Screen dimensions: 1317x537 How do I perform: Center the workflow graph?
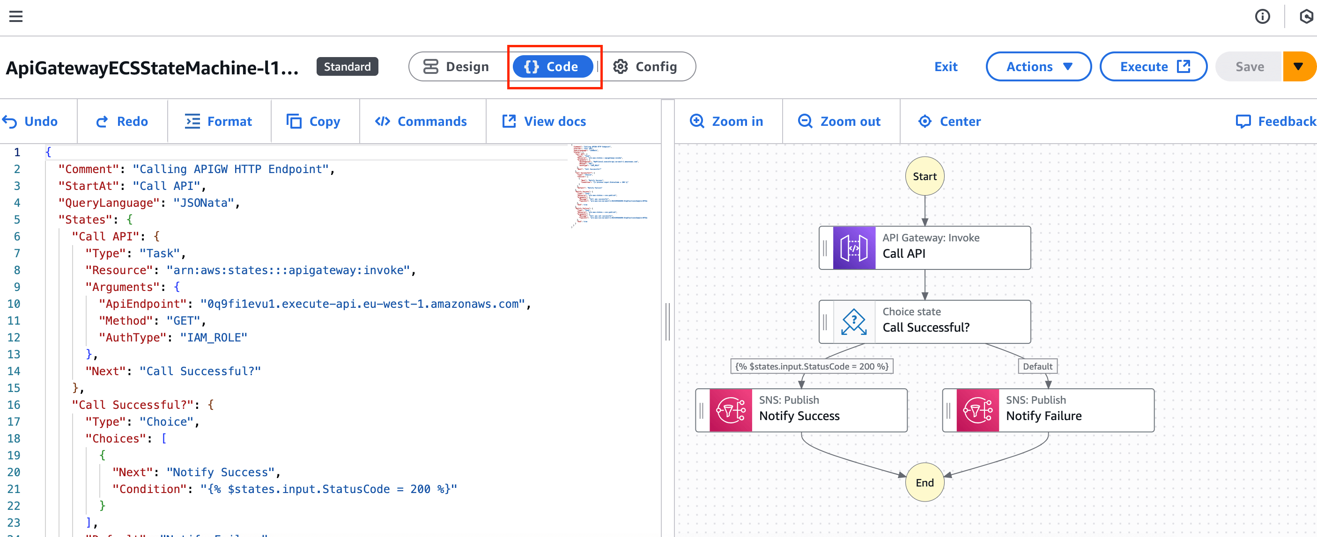[x=949, y=122]
